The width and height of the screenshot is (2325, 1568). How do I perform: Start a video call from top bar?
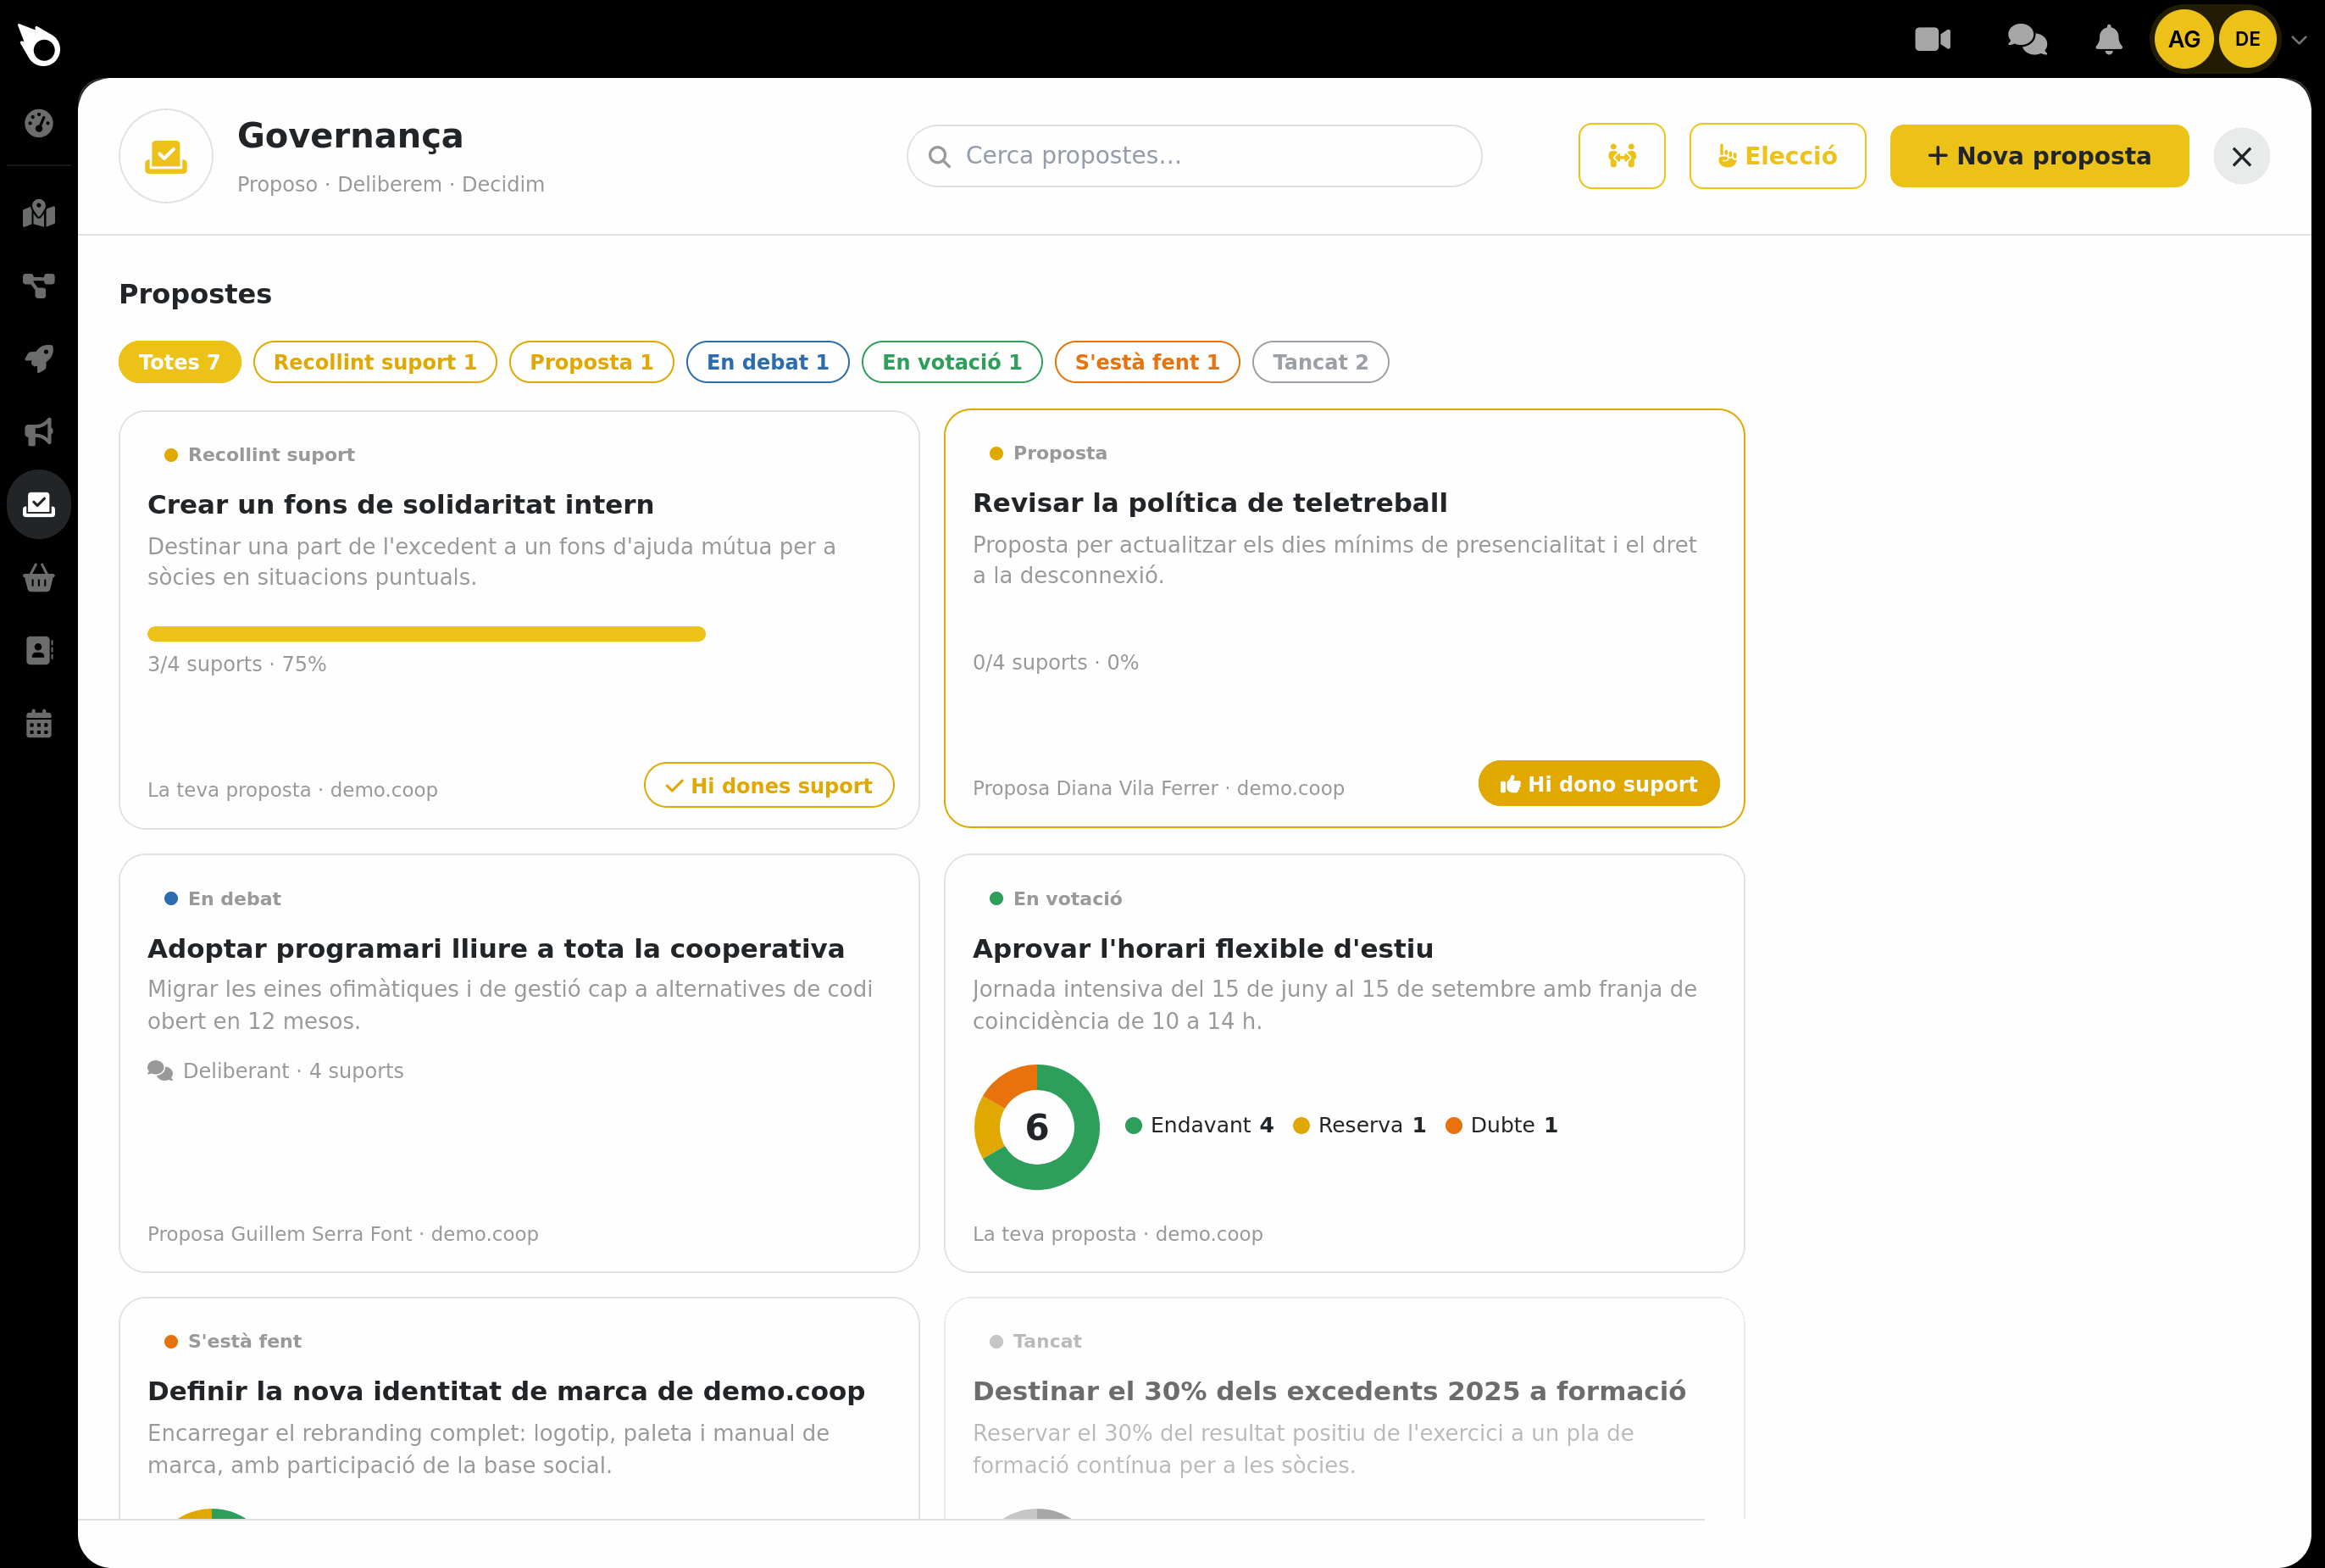(1932, 39)
